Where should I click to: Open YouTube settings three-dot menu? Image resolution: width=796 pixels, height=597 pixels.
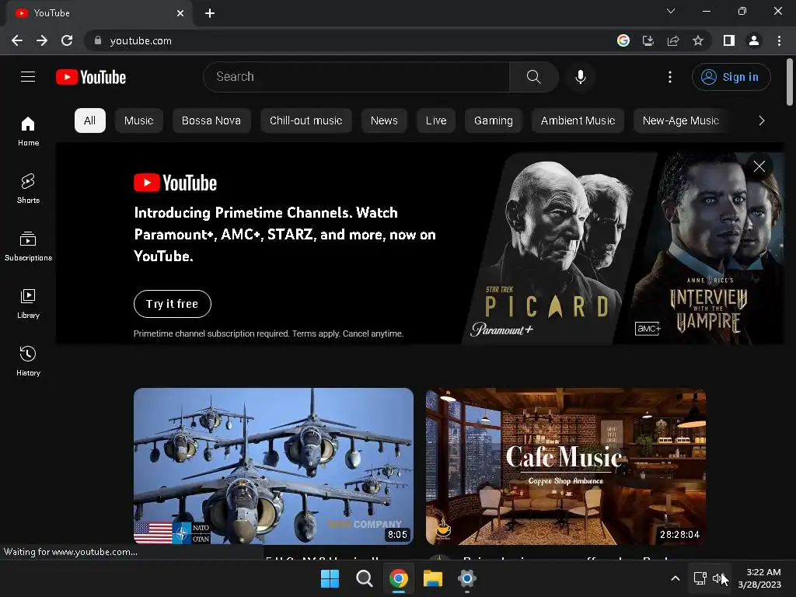point(670,77)
